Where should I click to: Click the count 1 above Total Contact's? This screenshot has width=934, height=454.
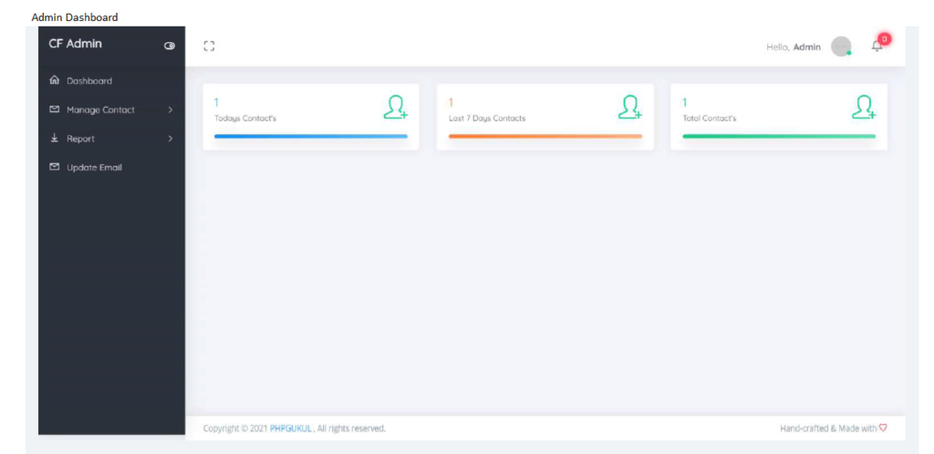point(685,103)
